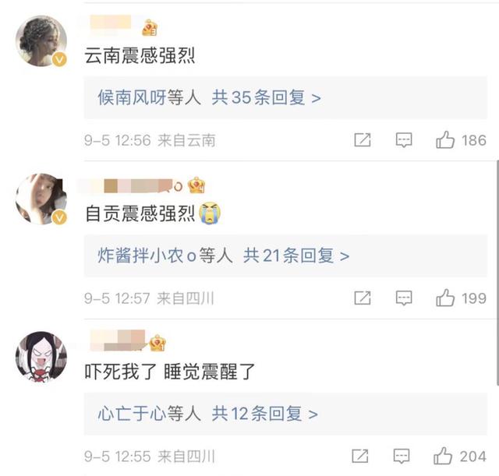Like the 吓死我了 睡觉震醒了 comment
Viewport: 499px width, 476px height.
(x=446, y=456)
